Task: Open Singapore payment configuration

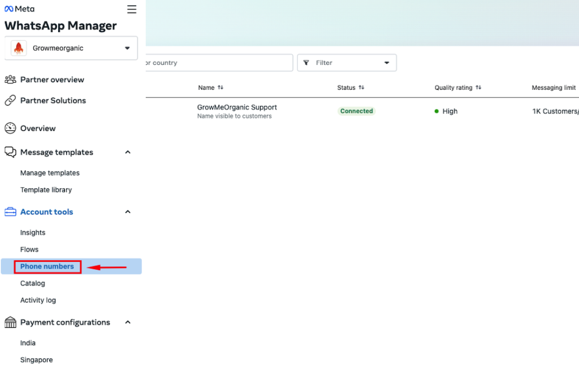Action: point(37,360)
